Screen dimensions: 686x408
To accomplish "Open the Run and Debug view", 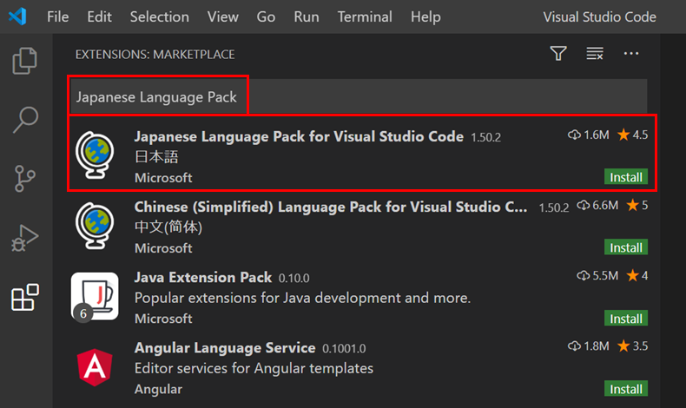I will [x=25, y=239].
